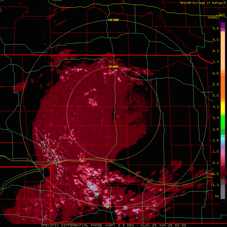Click the 7.4 scale label
Image resolution: width=227 pixels, height=227 pixels.
click(x=215, y=62)
